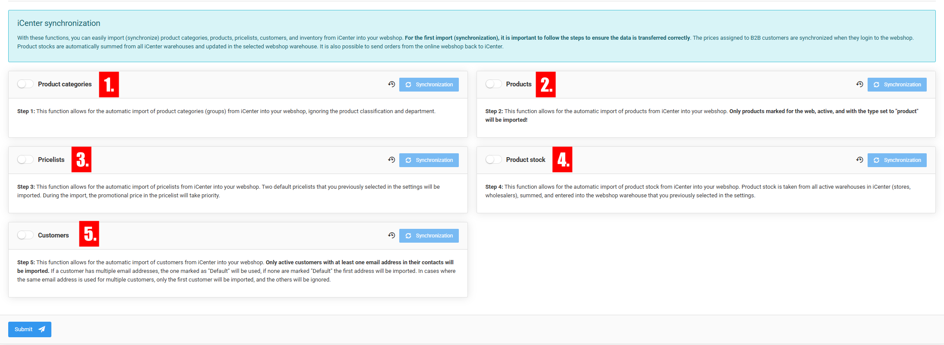Screen dimensions: 944x345
Task: Click Synchronization in the Customers card
Action: coord(429,236)
